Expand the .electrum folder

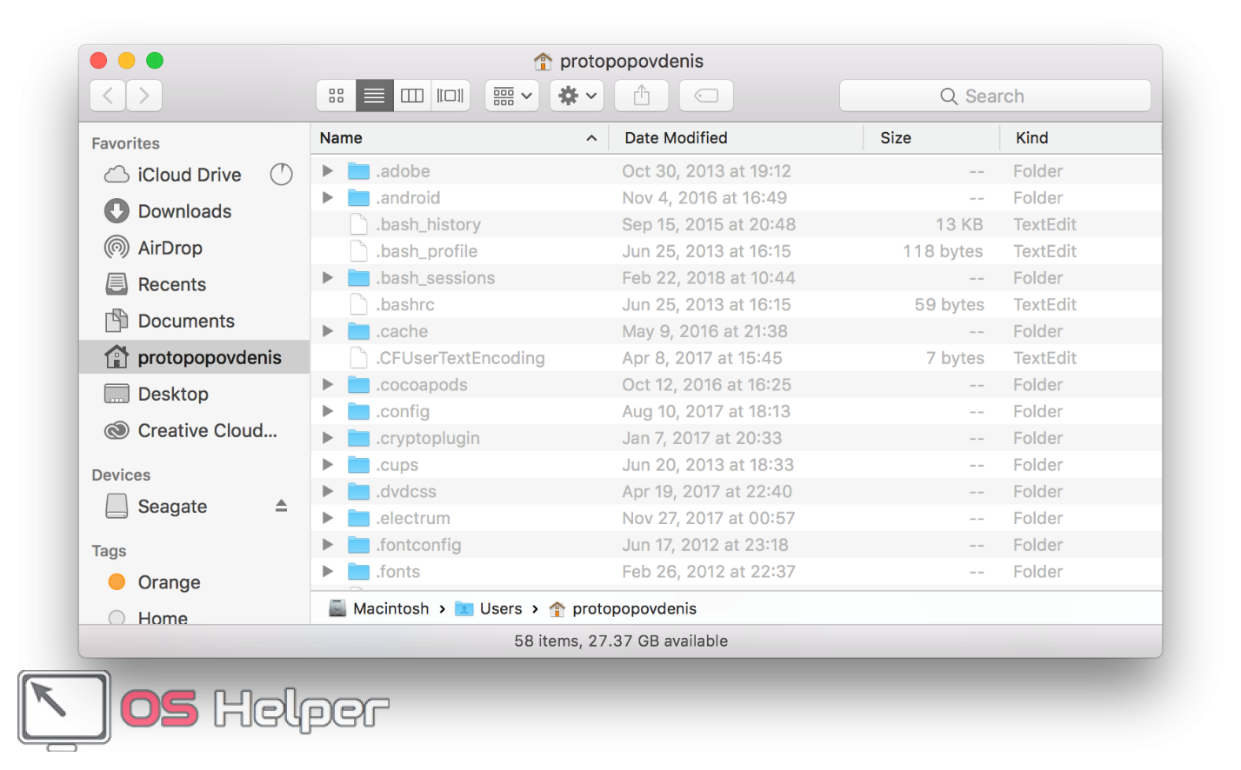click(328, 518)
